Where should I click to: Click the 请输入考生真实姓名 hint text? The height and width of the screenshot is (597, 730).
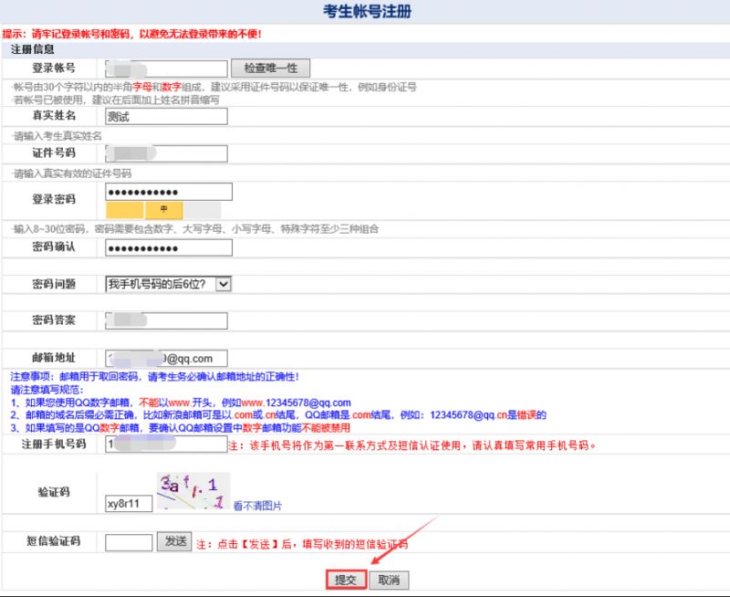[57, 136]
